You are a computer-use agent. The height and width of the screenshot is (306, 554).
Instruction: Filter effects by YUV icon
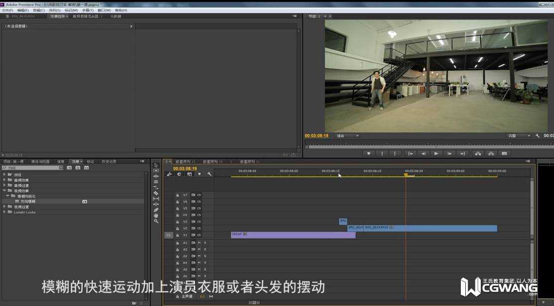click(86, 168)
